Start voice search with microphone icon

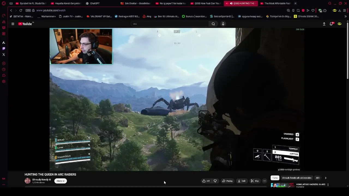[223, 24]
